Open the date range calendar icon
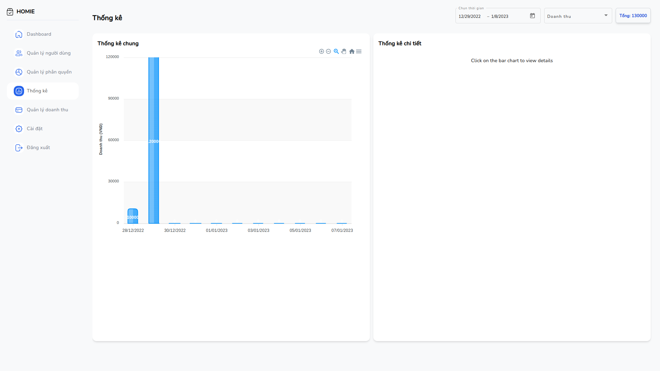Viewport: 660px width, 371px height. tap(532, 16)
